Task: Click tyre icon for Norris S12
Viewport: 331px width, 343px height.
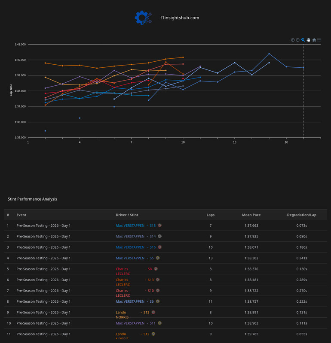Action: click(153, 334)
